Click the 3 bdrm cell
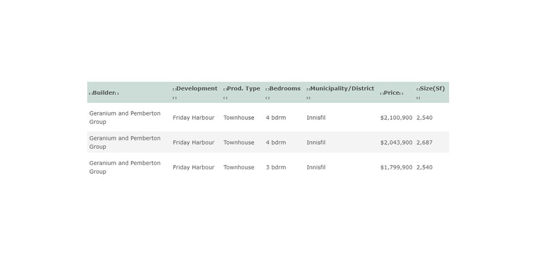 pos(276,168)
